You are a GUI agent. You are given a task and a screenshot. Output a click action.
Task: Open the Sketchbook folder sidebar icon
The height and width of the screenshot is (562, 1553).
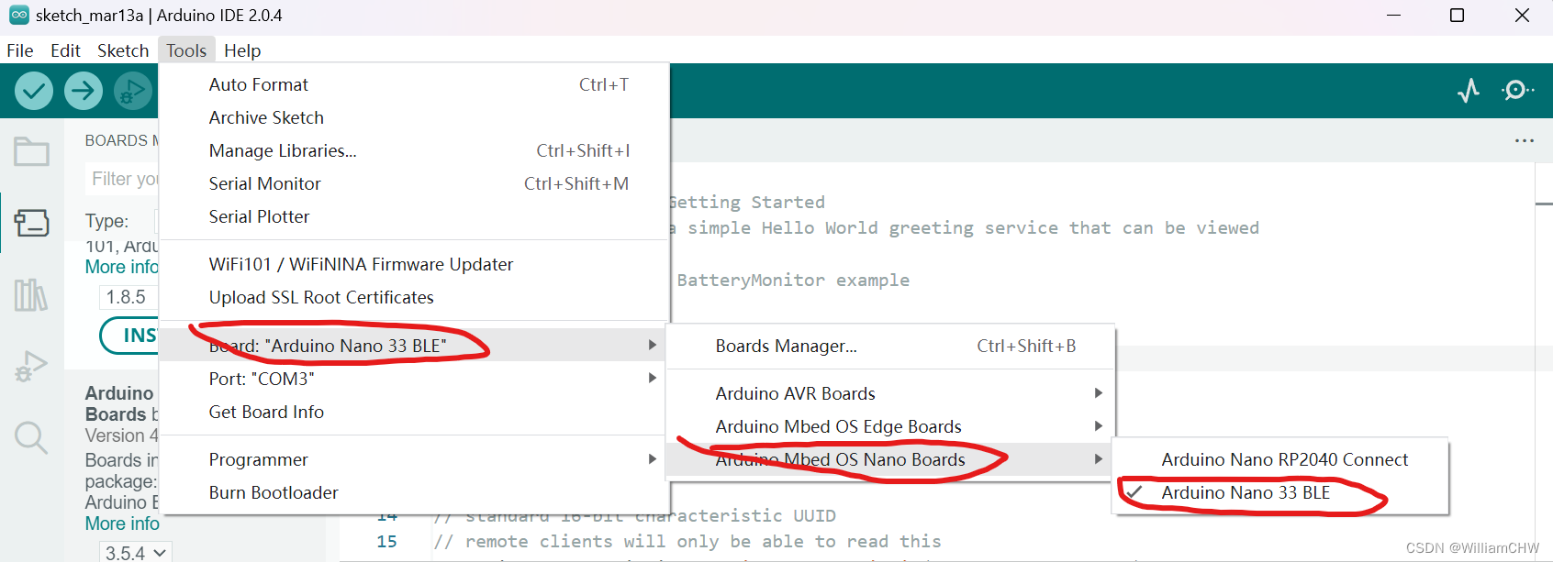coord(31,151)
